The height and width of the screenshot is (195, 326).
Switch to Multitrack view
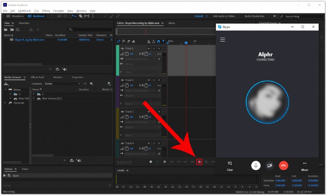pos(36,16)
